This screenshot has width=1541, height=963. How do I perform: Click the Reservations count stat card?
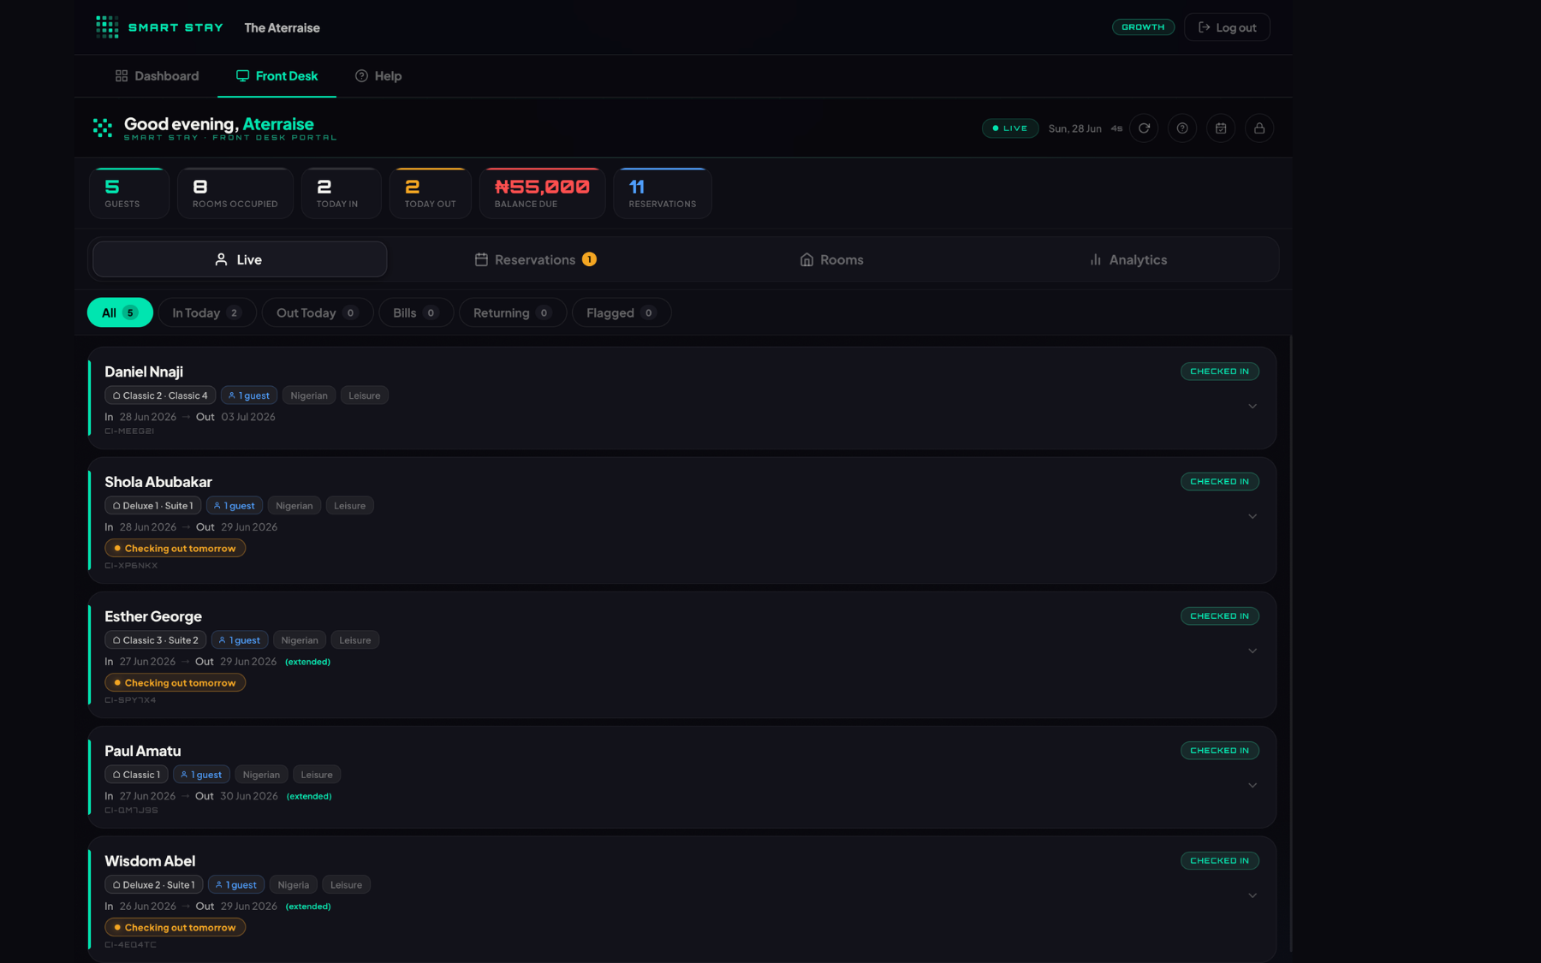(x=663, y=193)
